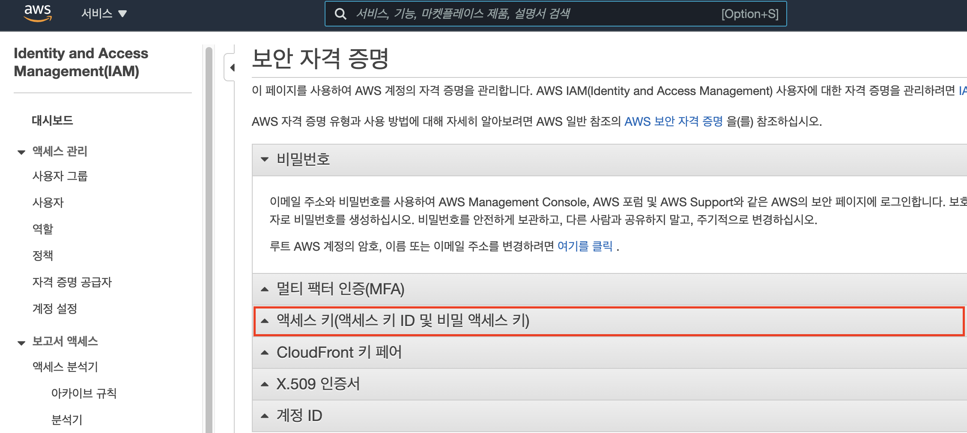Viewport: 967px width, 433px height.
Task: Focus the AWS services search field
Action: pos(555,14)
